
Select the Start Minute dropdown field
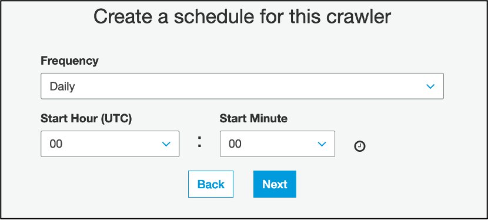(278, 144)
